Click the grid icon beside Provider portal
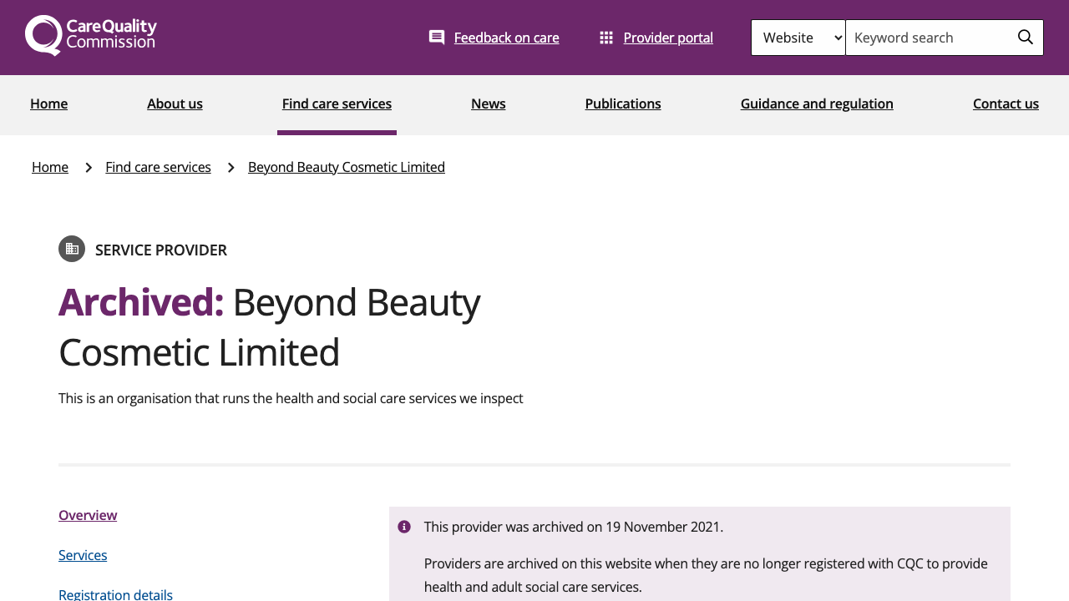Image resolution: width=1069 pixels, height=601 pixels. (x=606, y=35)
